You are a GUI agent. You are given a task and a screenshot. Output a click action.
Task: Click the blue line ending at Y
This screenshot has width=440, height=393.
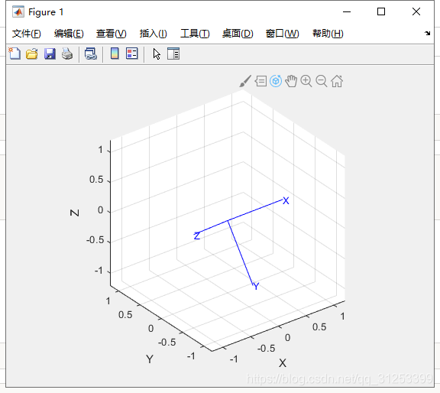click(241, 253)
